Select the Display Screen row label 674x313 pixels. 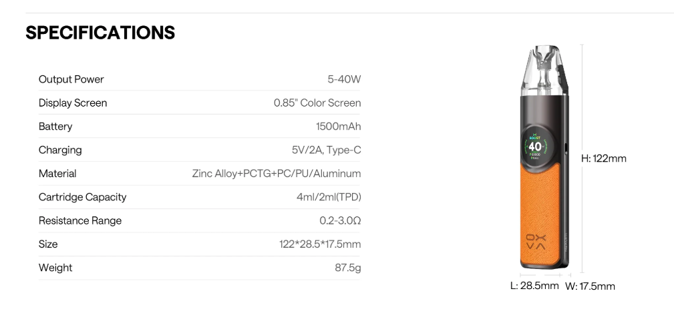click(73, 103)
